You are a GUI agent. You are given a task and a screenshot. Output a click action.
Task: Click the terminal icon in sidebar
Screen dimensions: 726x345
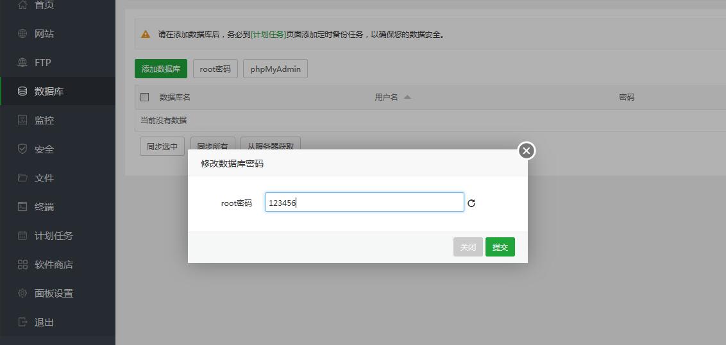(22, 207)
